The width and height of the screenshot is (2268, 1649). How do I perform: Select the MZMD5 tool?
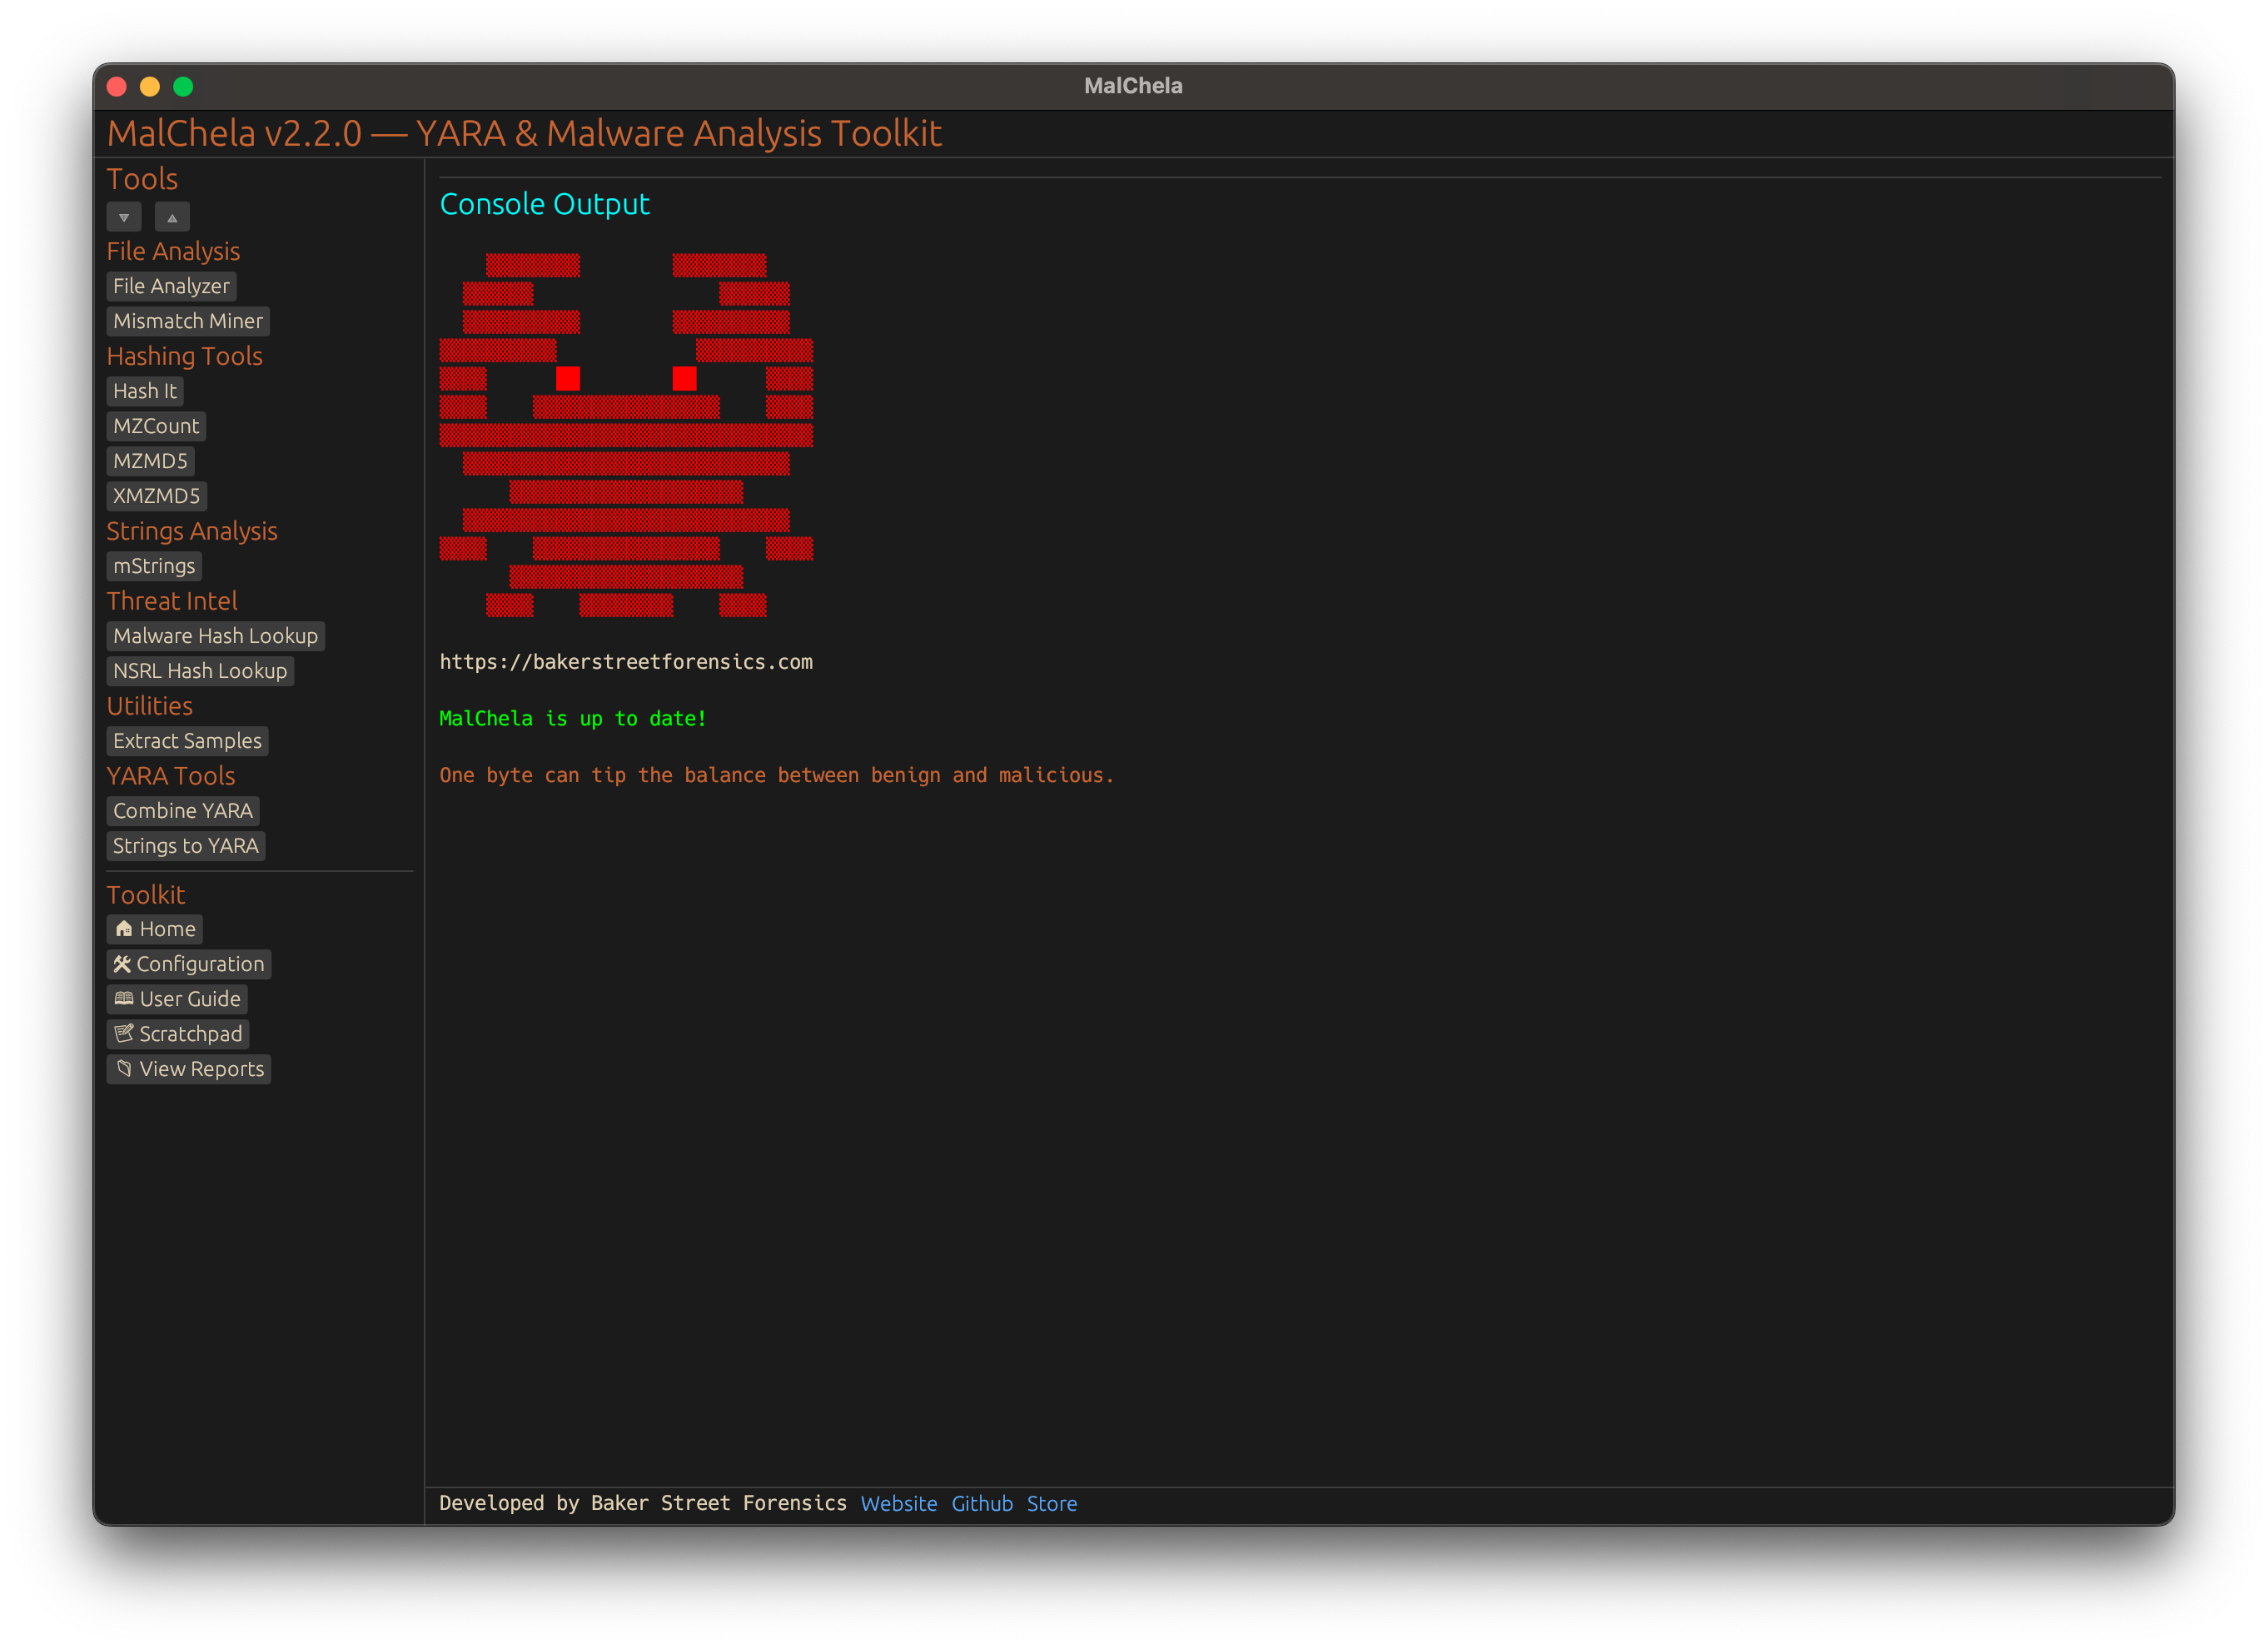pos(150,461)
